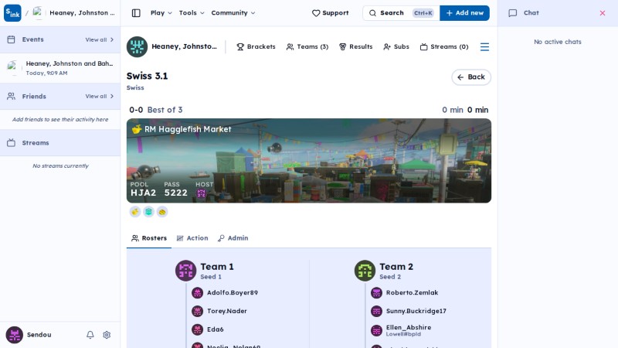618x348 pixels.
Task: Go to Subs tab
Action: (x=396, y=46)
